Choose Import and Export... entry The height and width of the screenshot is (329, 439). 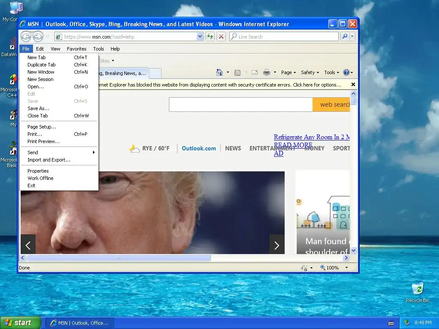[59, 160]
